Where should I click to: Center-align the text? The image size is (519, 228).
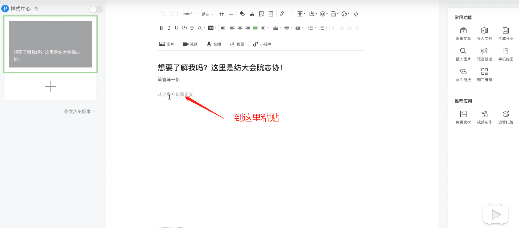pos(240,28)
